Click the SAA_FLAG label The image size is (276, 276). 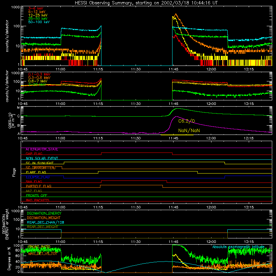(x=34, y=182)
